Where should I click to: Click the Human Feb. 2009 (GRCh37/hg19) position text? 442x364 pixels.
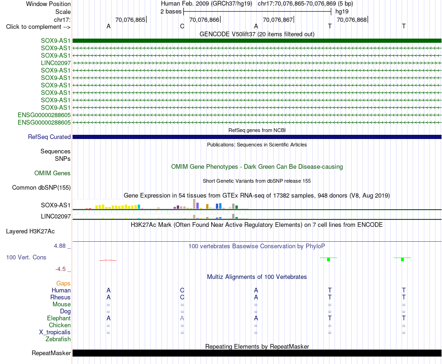tap(206, 4)
